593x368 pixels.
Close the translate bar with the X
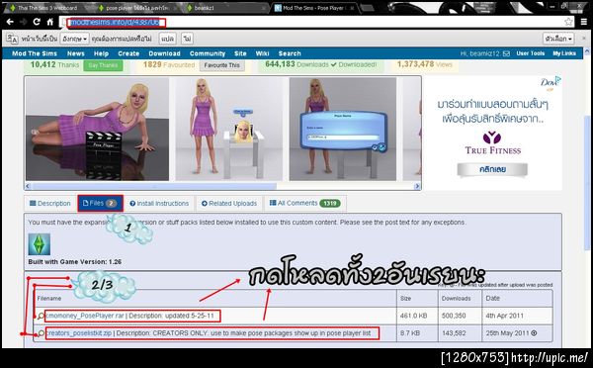click(584, 39)
